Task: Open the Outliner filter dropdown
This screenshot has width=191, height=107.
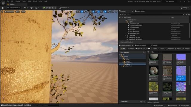Action: point(121,15)
